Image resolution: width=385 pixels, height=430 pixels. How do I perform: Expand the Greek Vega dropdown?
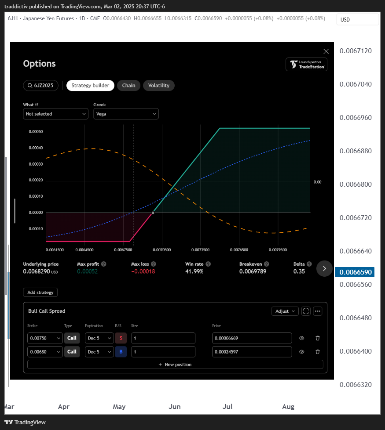click(x=126, y=114)
